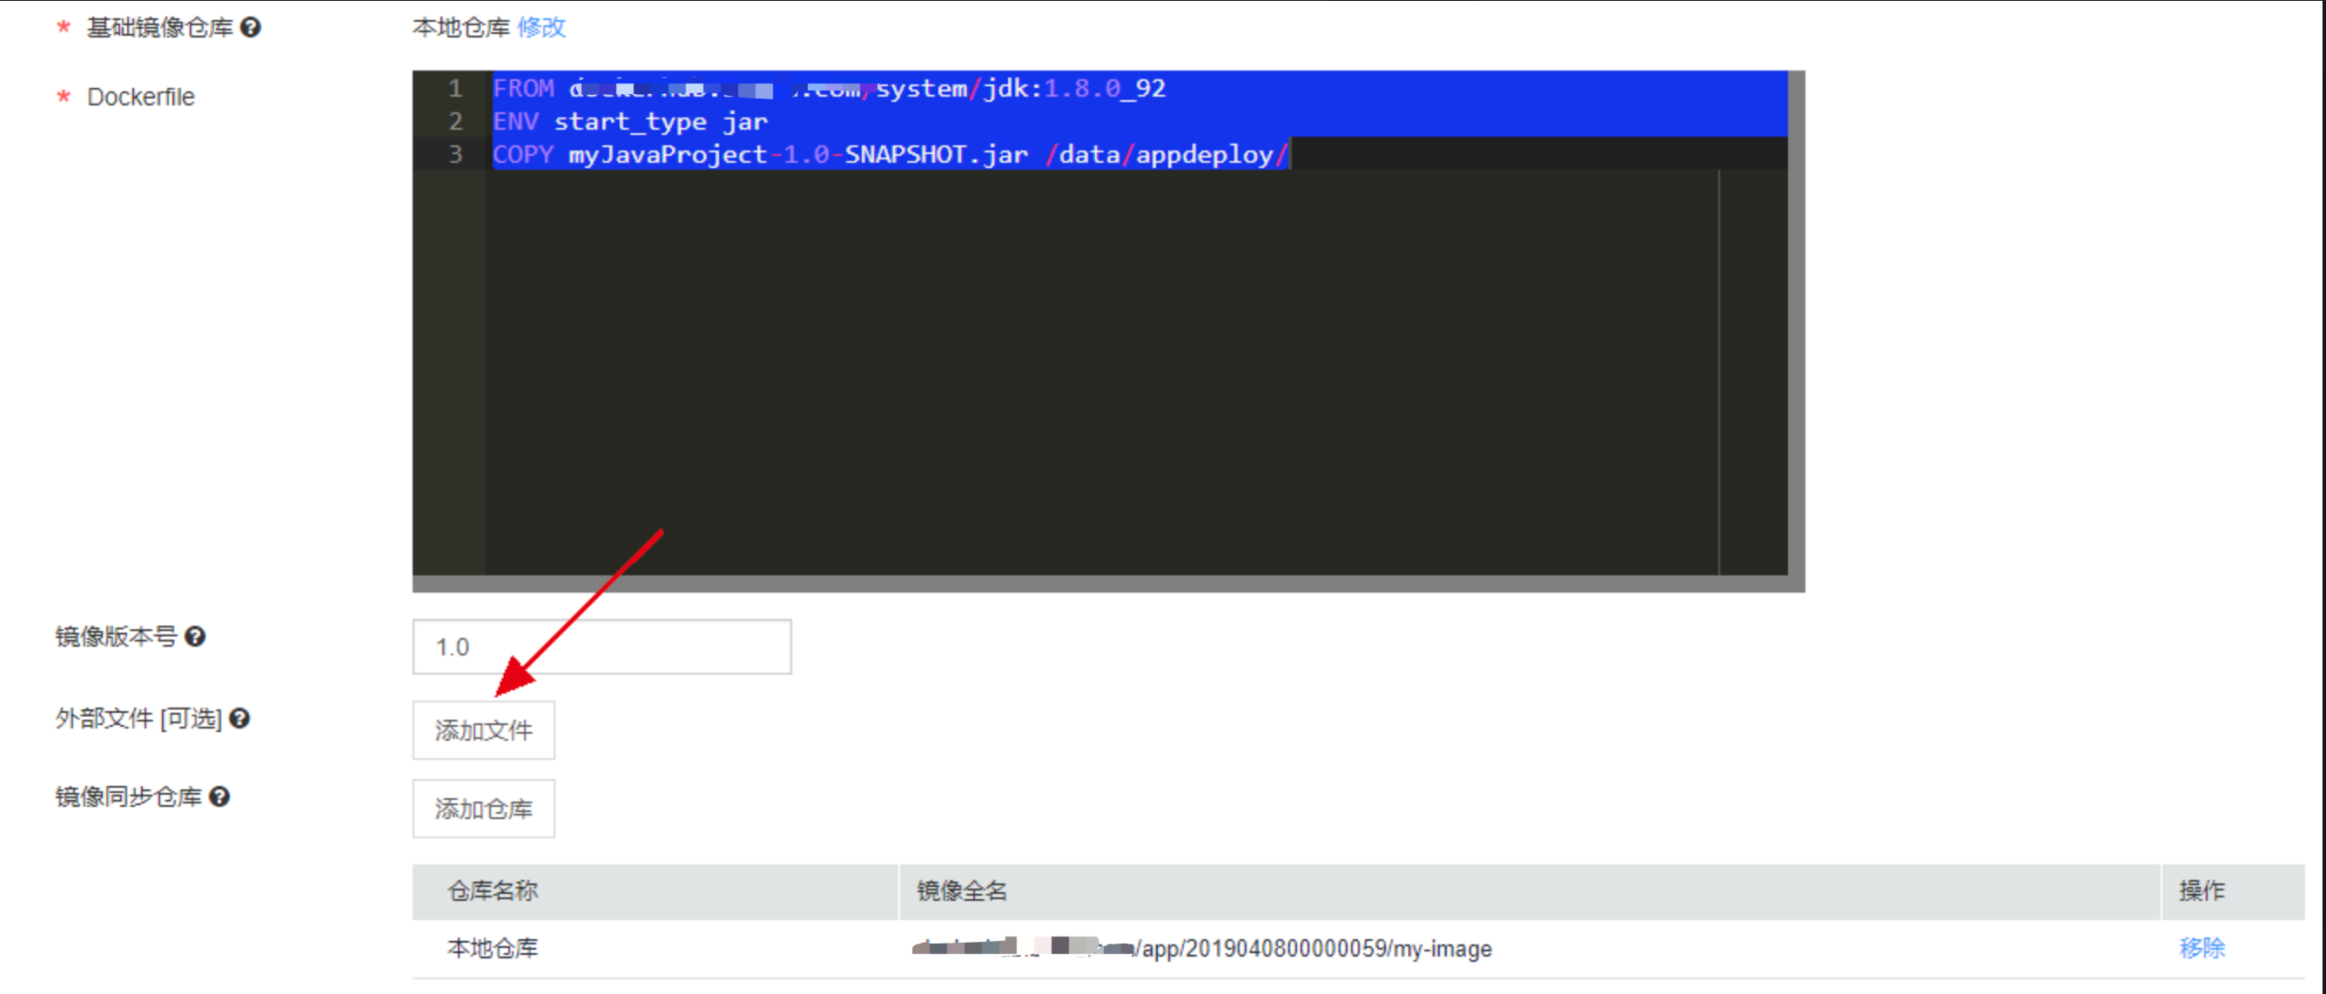This screenshot has height=994, width=2326.
Task: Click the 外部文件 [可选] label
Action: [139, 719]
